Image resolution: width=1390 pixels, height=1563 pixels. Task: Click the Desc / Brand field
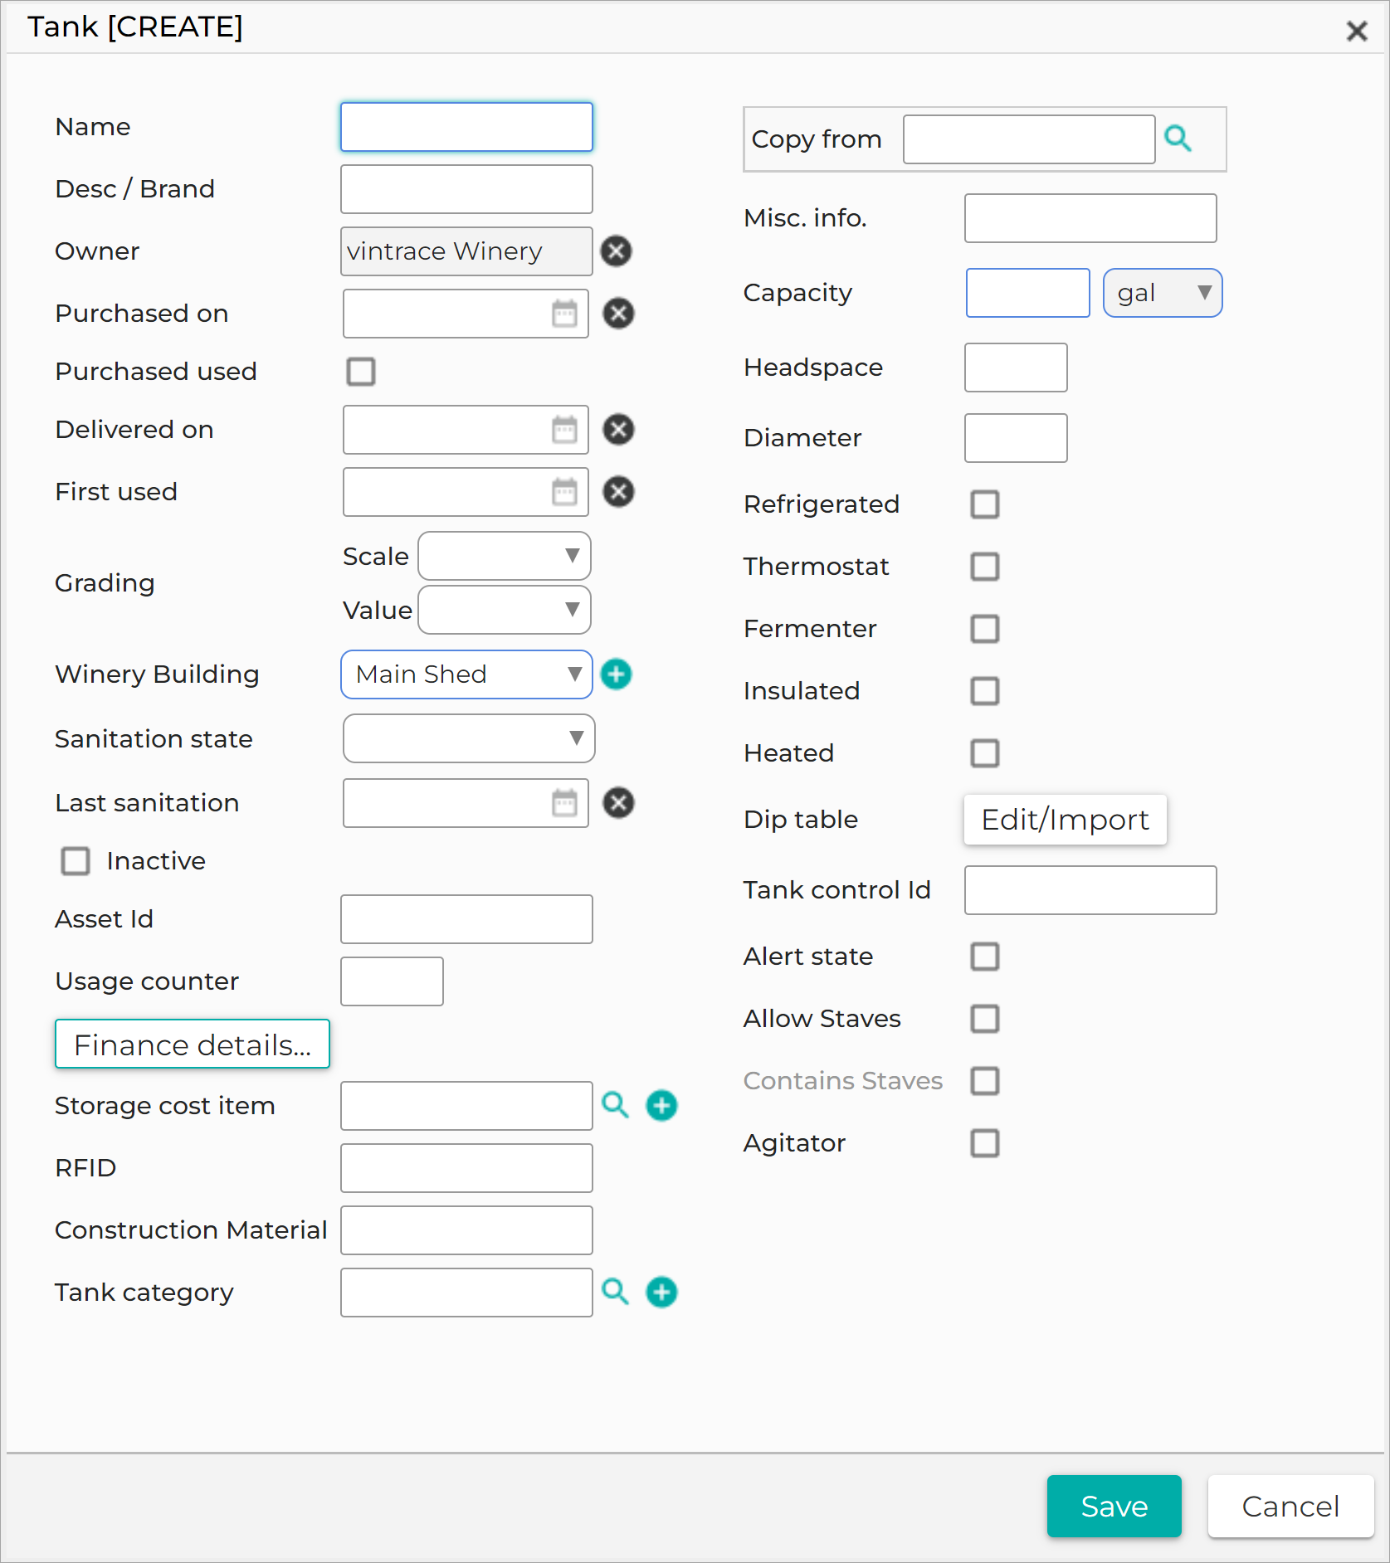click(466, 189)
